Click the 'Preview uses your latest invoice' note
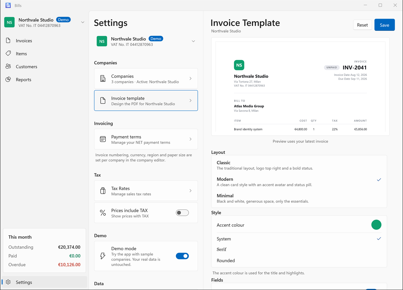 pyautogui.click(x=300, y=141)
